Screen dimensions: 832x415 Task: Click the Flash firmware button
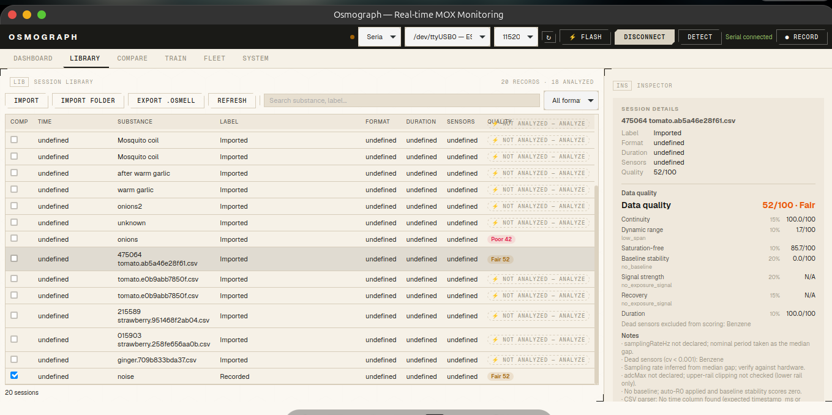[x=585, y=37]
